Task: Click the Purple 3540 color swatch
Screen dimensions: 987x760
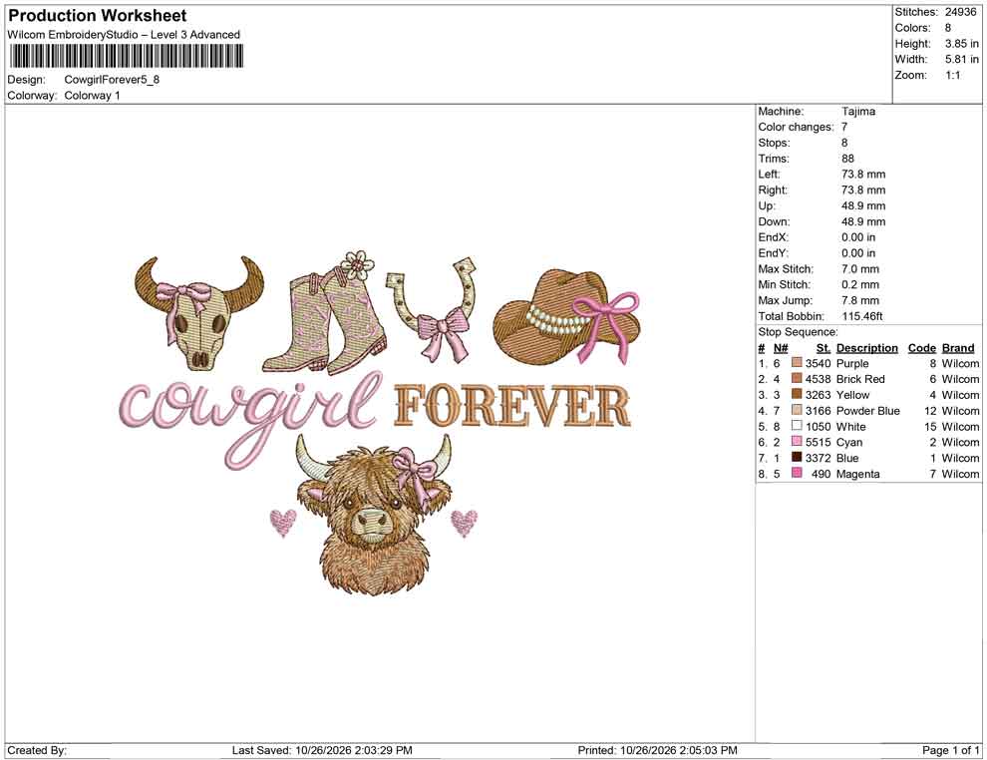Action: (797, 363)
